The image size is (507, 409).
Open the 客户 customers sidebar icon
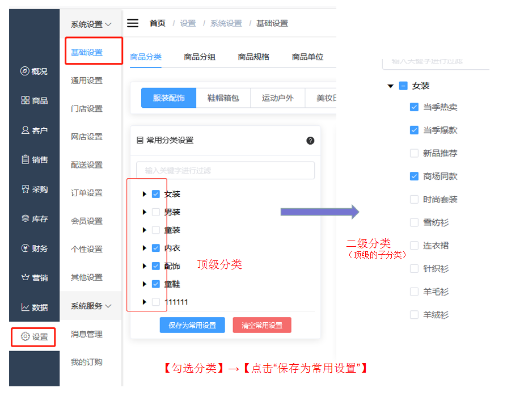tap(25, 130)
